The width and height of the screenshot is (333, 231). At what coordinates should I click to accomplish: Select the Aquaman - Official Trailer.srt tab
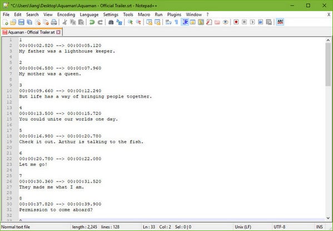click(31, 32)
